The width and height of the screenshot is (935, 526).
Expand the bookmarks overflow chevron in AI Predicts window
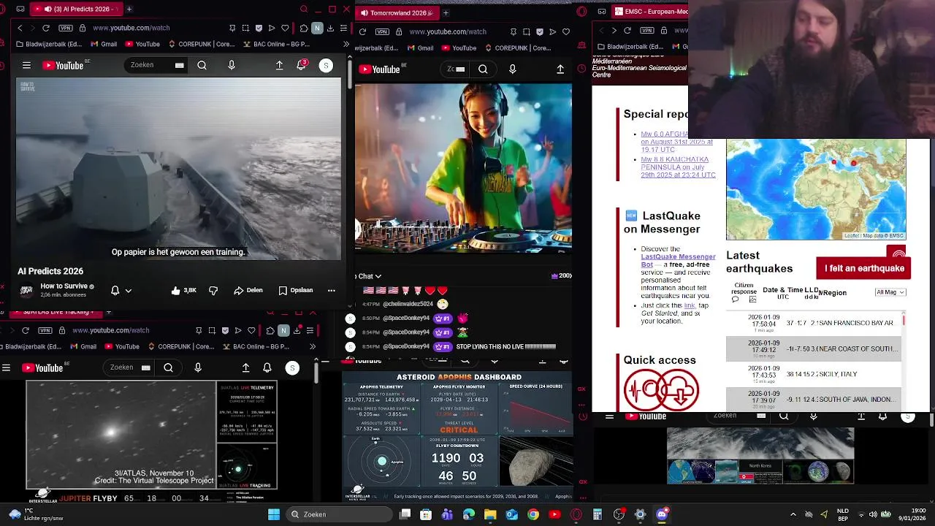tap(346, 44)
